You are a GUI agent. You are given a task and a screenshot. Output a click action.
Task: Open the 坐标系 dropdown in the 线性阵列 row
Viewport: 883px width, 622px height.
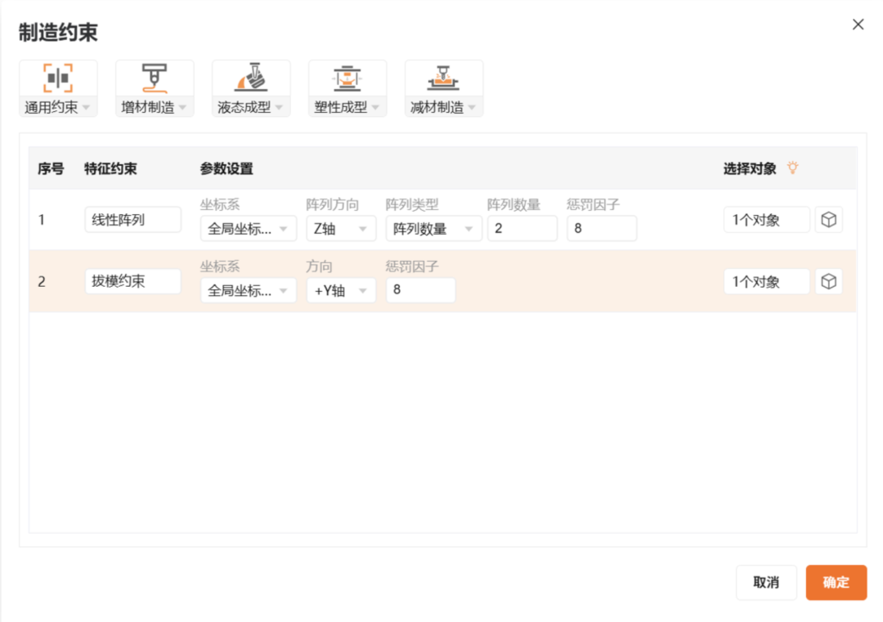(x=249, y=229)
